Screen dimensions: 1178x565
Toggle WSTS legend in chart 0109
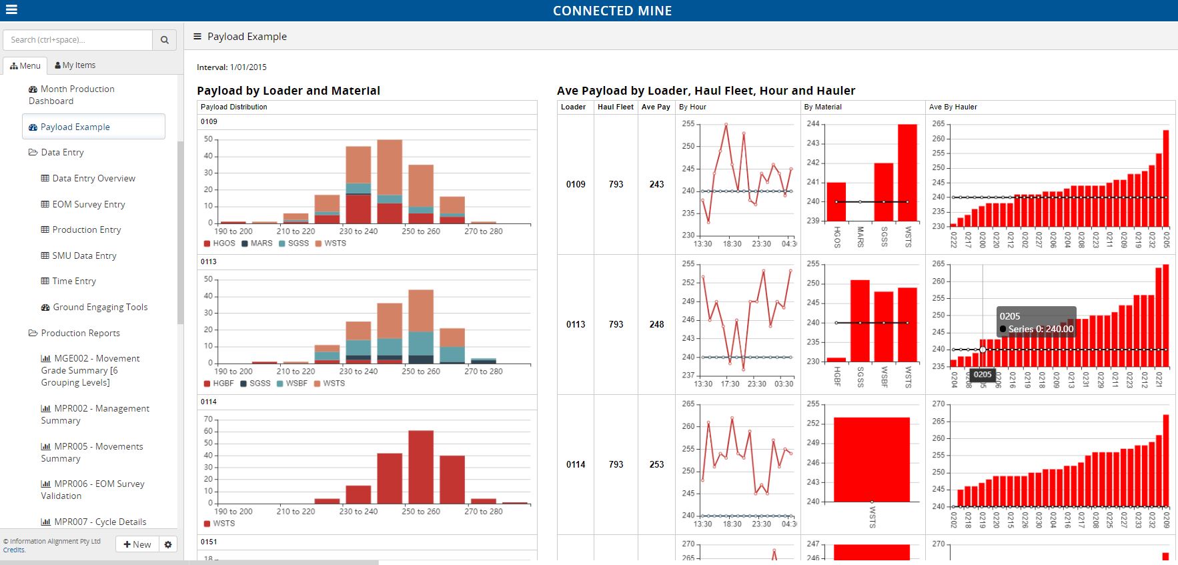pyautogui.click(x=330, y=243)
